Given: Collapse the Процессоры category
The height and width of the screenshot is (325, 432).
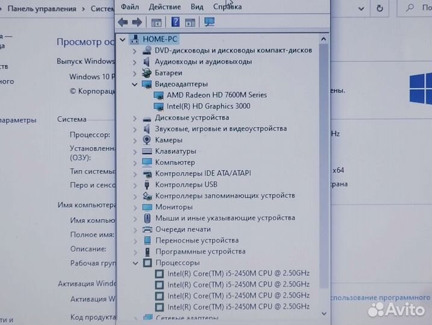Looking at the screenshot, I should click(x=136, y=263).
